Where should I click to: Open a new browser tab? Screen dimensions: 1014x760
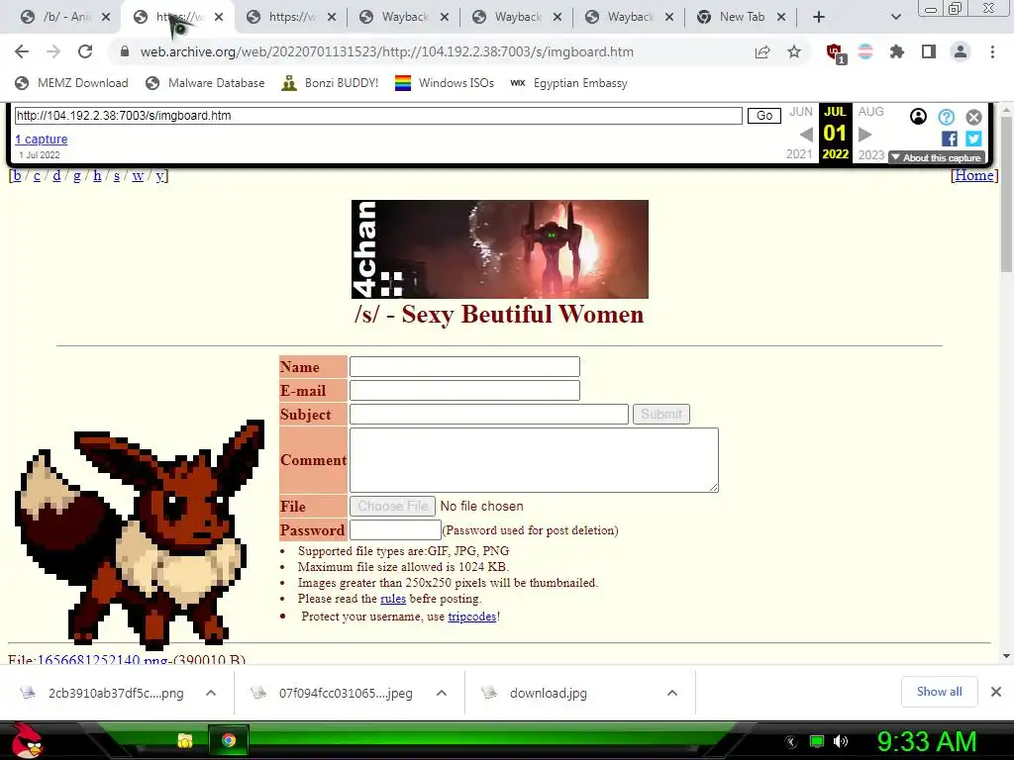(819, 17)
